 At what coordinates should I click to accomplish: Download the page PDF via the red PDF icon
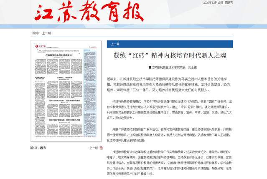point(101,148)
